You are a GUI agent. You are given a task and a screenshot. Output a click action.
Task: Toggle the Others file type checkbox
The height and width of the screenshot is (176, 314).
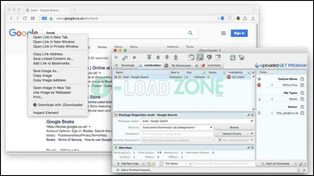point(302,99)
